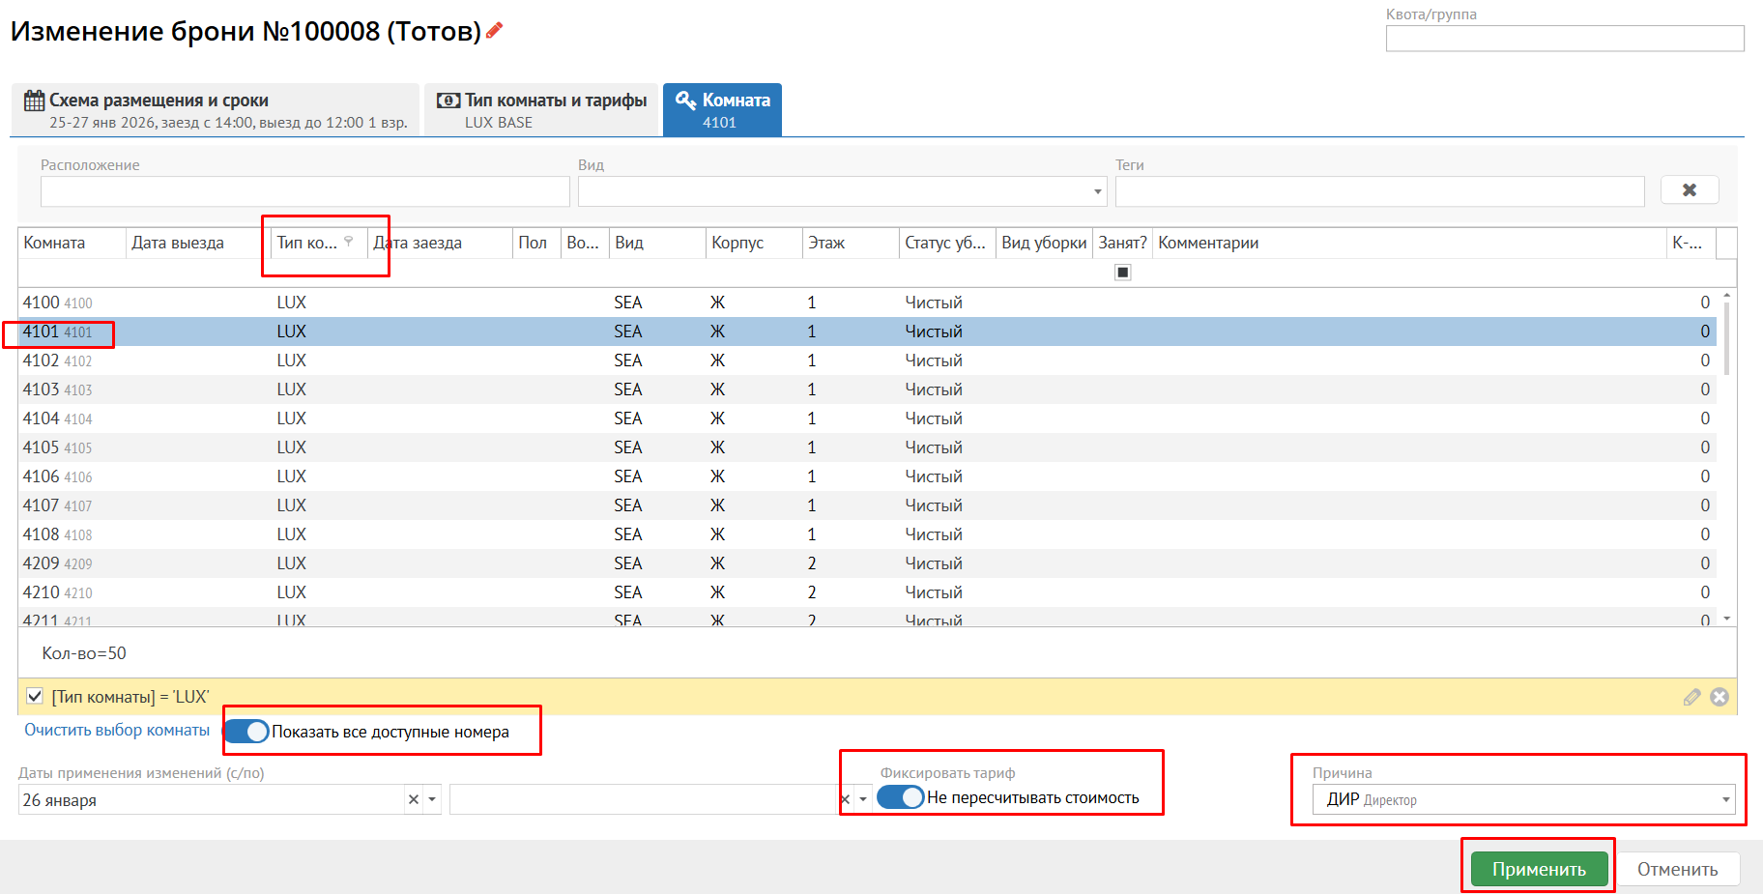Open the Тип комнаты и тарифы tab
Screen dimensions: 1763x894
tap(542, 110)
